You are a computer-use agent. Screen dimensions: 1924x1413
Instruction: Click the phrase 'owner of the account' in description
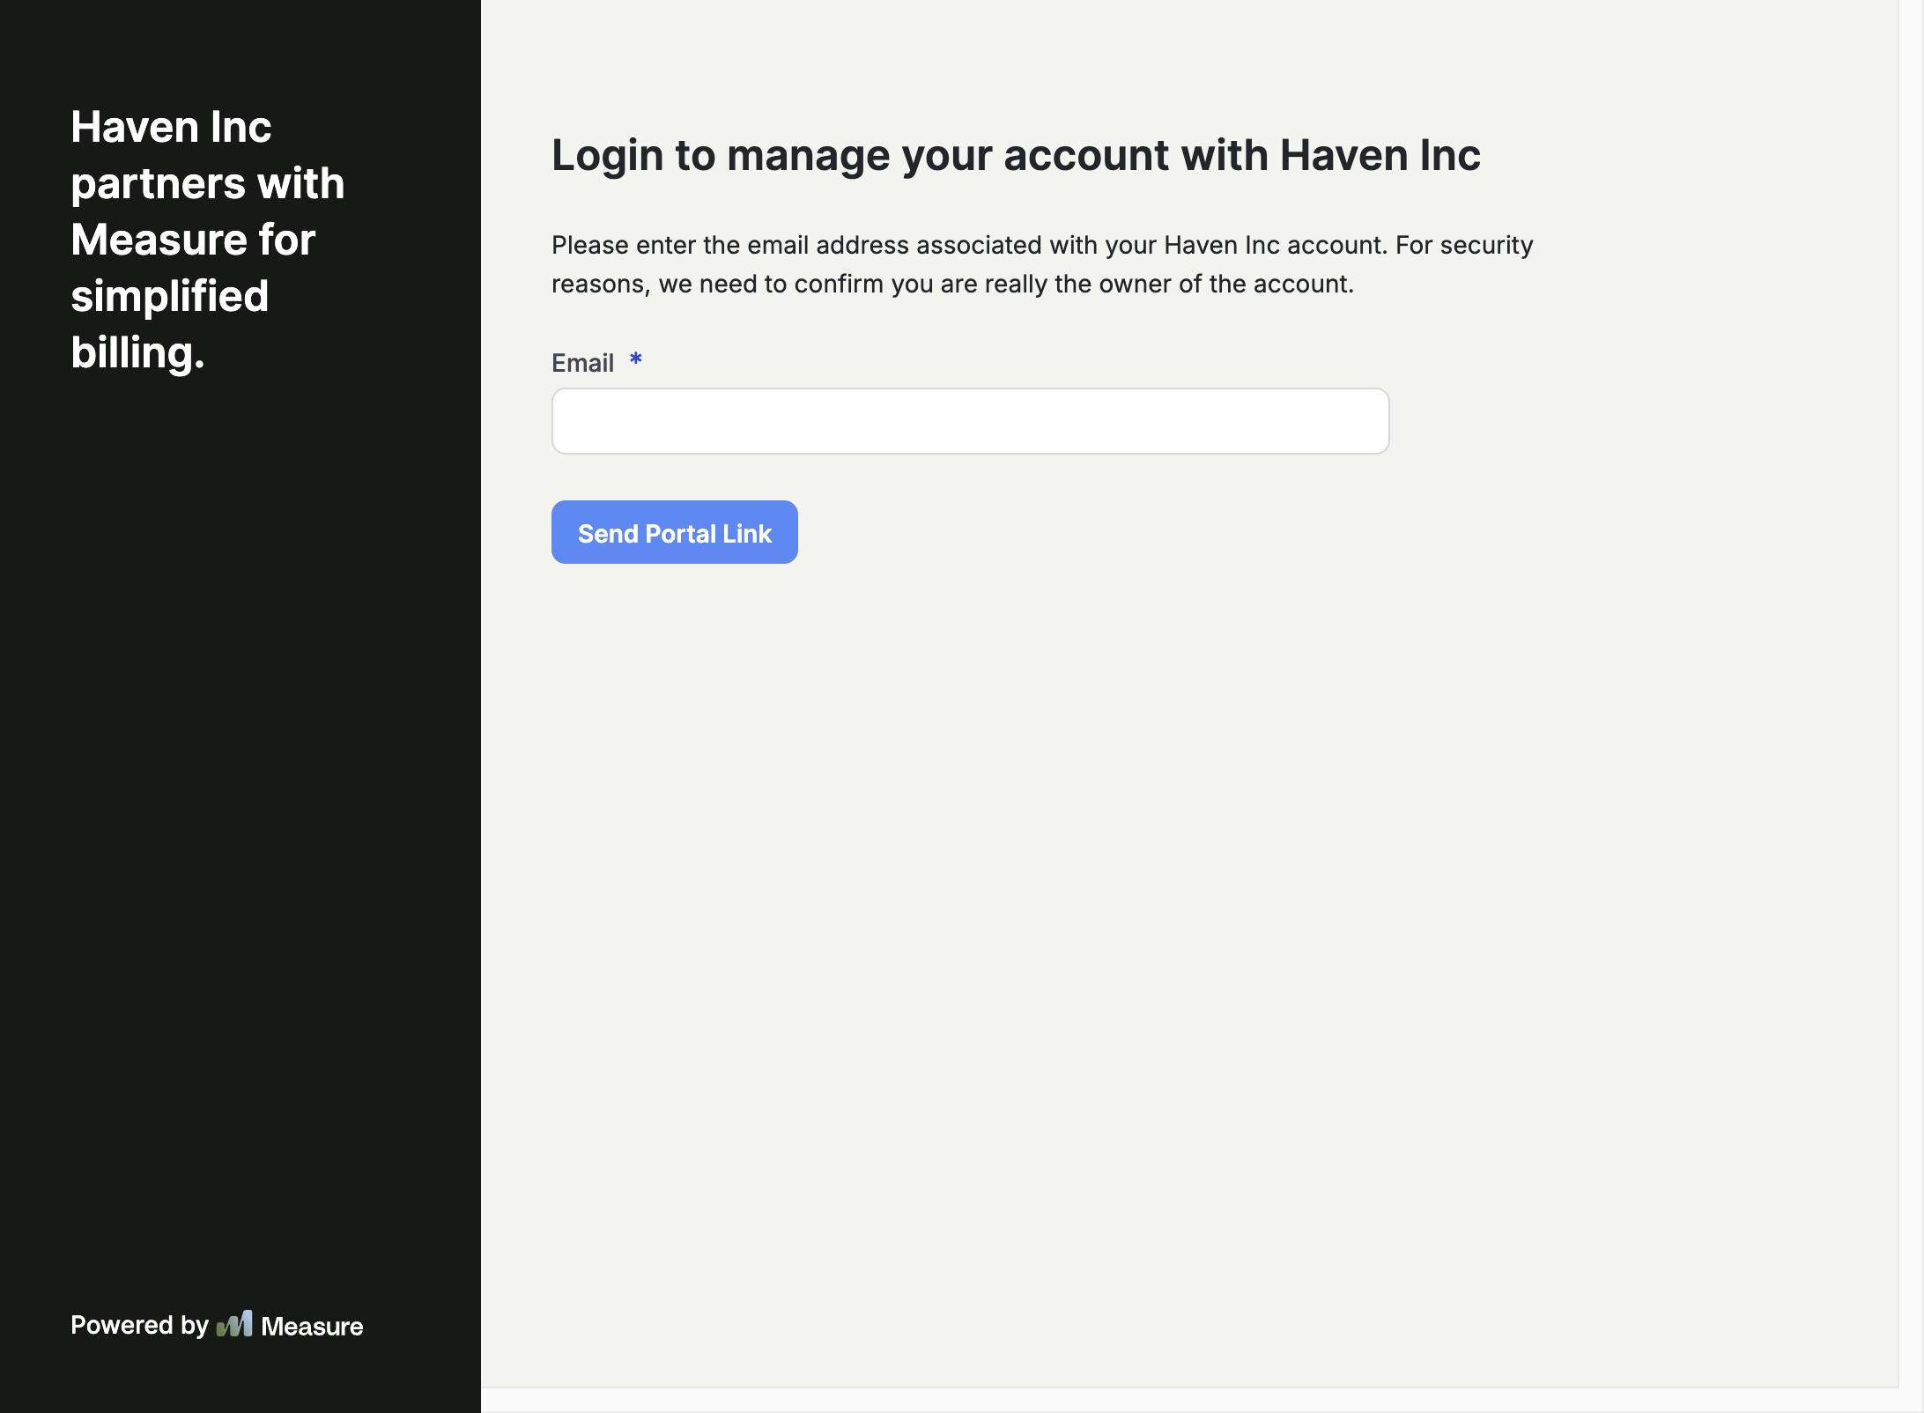point(1227,284)
